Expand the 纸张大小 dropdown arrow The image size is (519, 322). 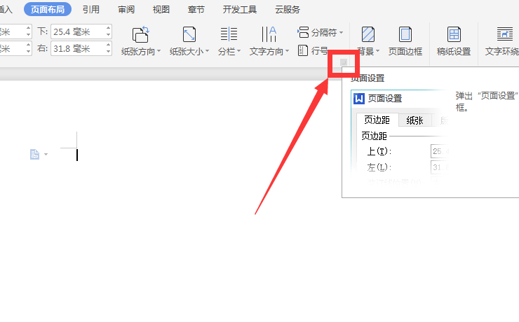207,51
